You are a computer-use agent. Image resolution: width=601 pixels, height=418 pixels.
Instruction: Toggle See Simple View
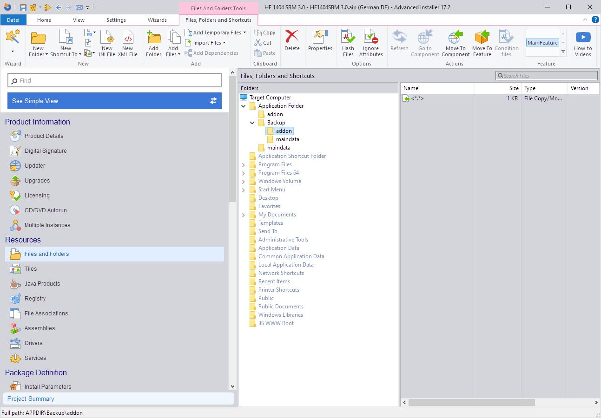[114, 101]
